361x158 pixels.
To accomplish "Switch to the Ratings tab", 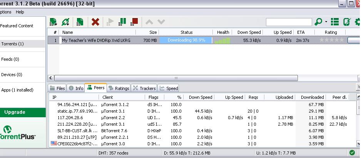I will (x=119, y=88).
